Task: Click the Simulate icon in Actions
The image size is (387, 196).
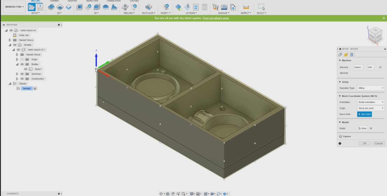Action: tap(187, 7)
